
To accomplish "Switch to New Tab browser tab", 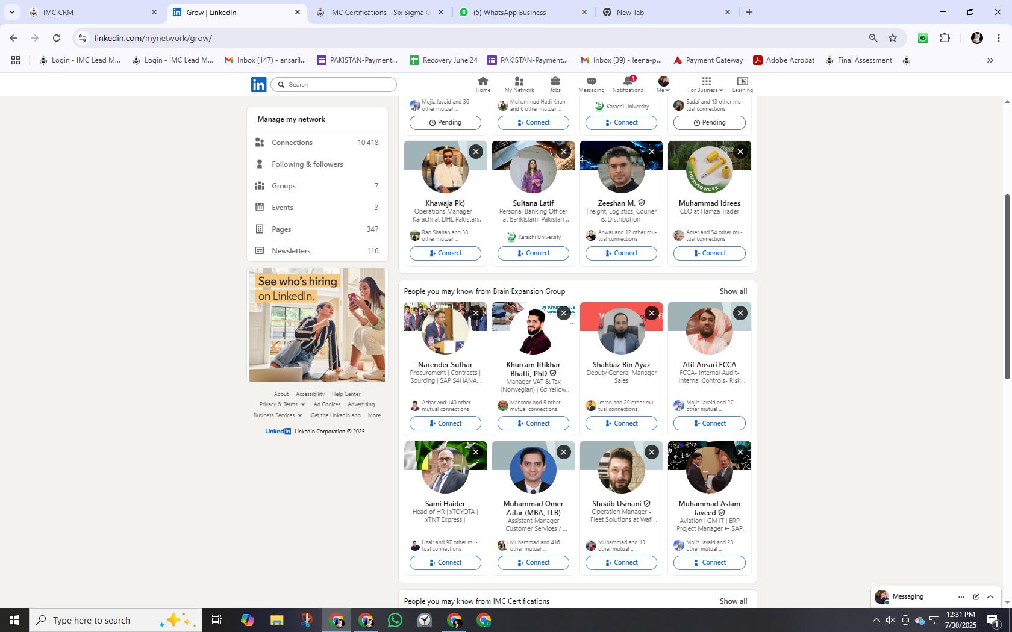I will (x=666, y=12).
